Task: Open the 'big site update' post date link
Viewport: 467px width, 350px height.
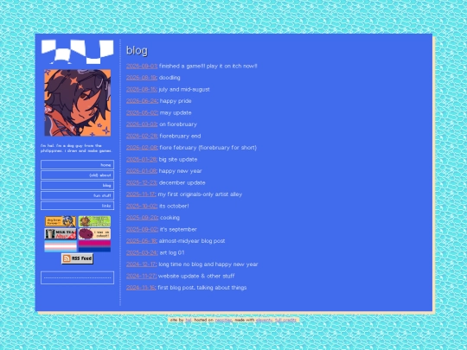Action: pyautogui.click(x=142, y=160)
